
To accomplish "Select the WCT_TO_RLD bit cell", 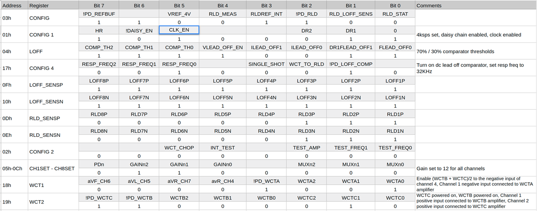I will point(306,64).
